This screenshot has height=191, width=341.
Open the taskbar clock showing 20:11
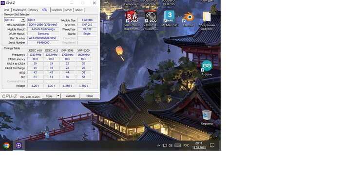(x=199, y=145)
